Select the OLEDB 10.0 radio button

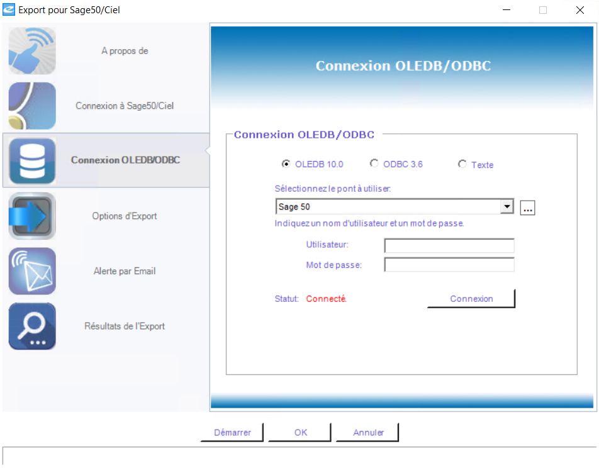pos(286,164)
